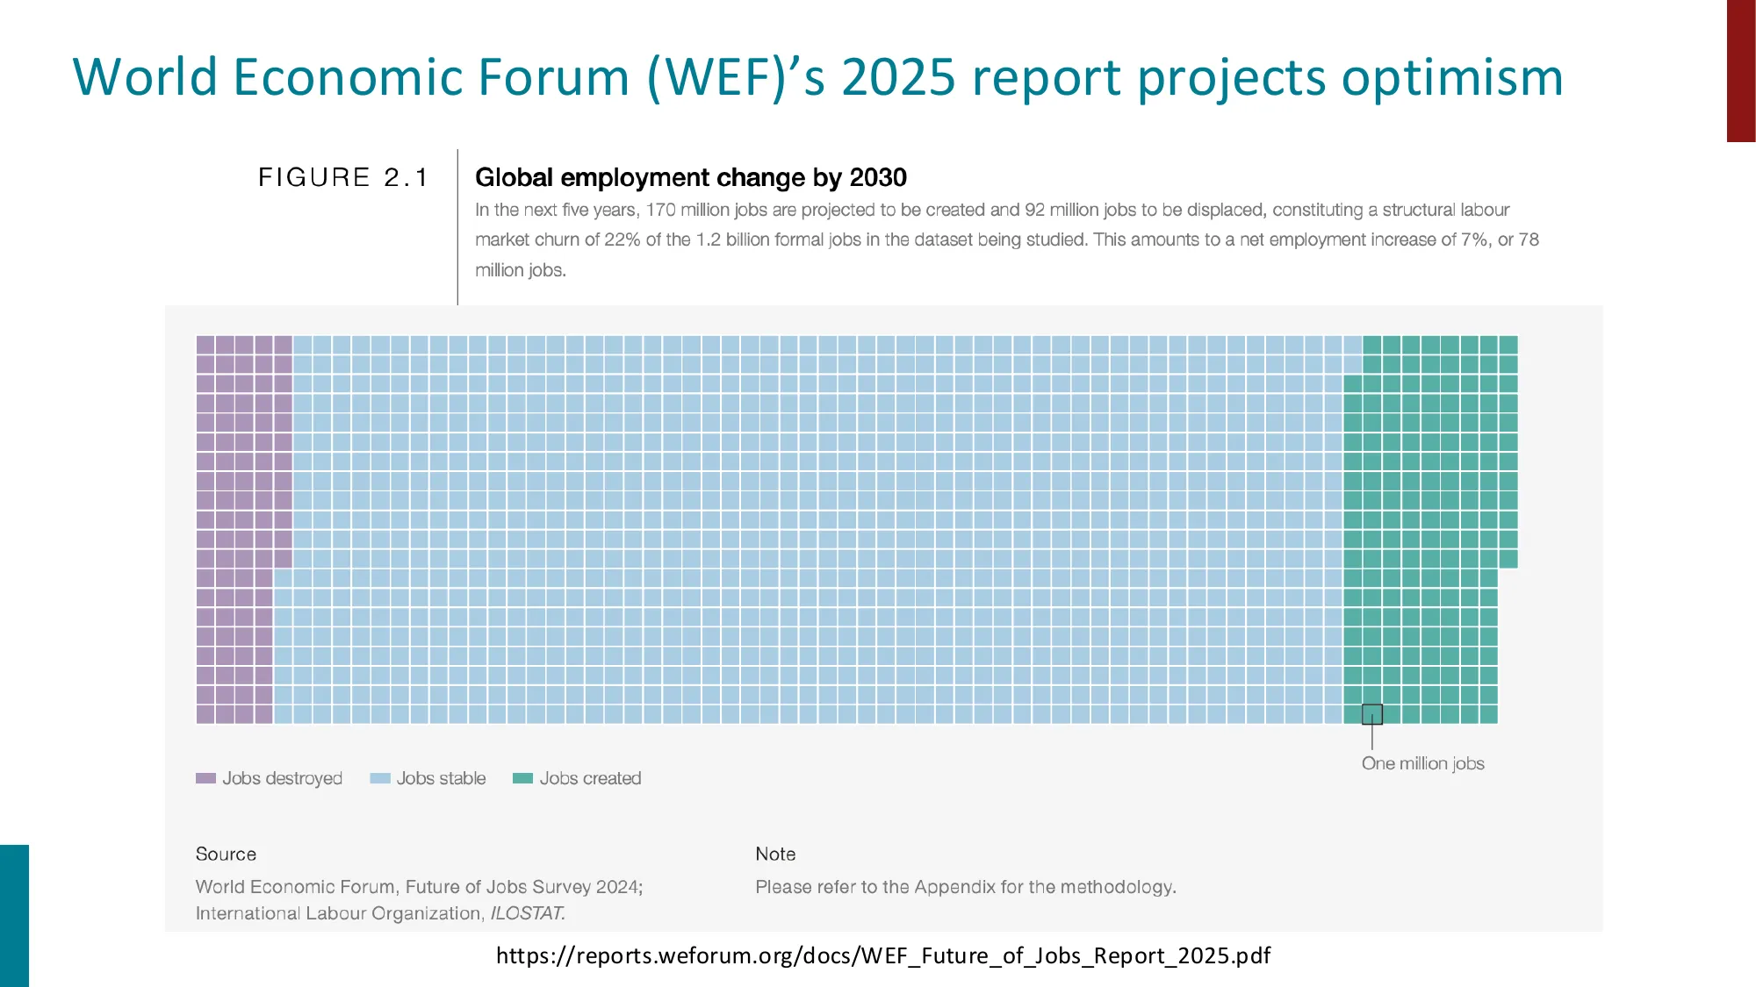Click the teal block at bottom left corner

coord(14,915)
